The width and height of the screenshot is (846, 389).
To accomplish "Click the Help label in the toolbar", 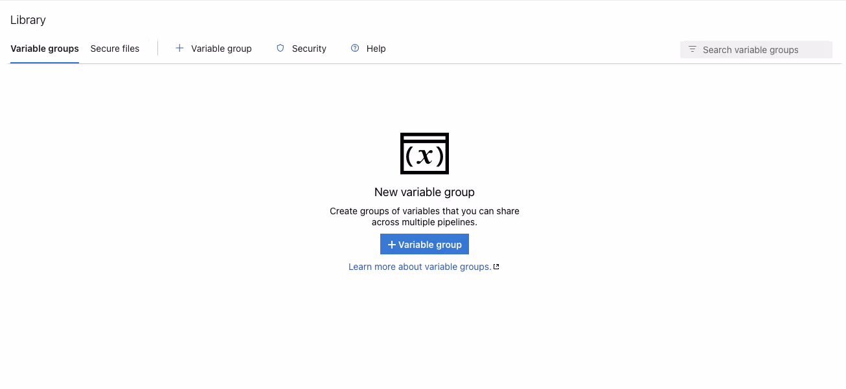I will click(376, 48).
